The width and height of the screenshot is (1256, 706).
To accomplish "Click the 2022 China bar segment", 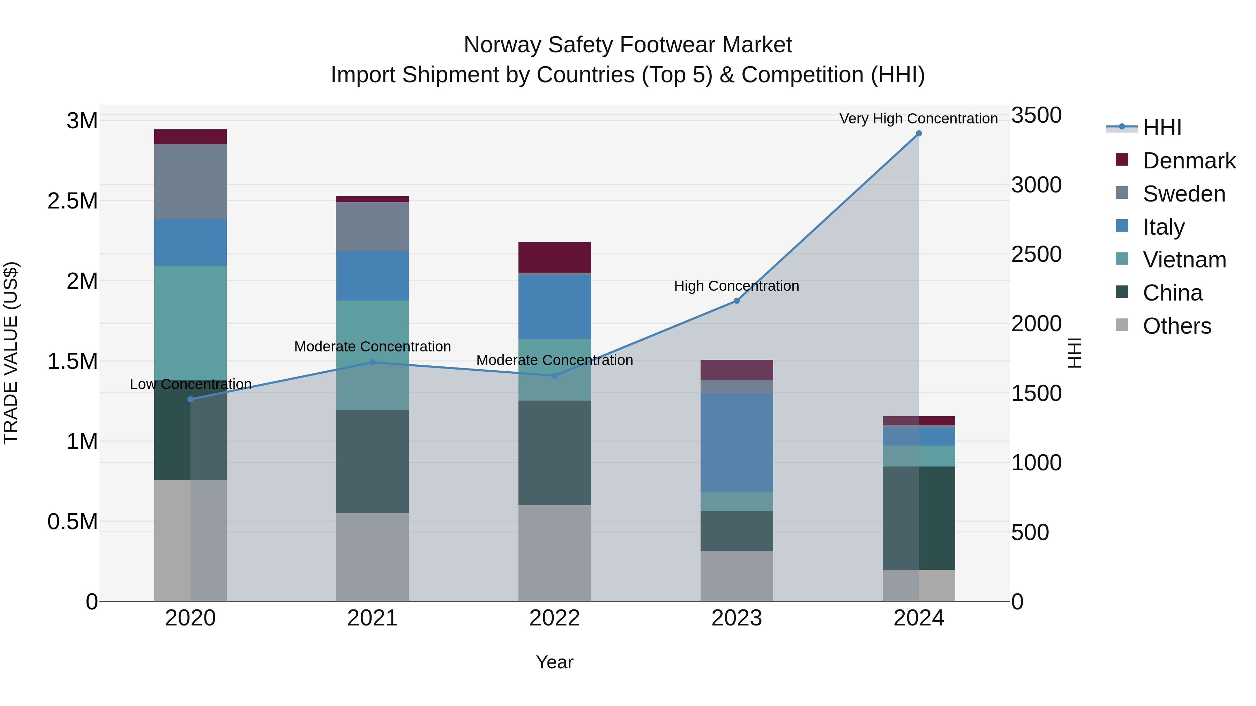I will tap(554, 453).
